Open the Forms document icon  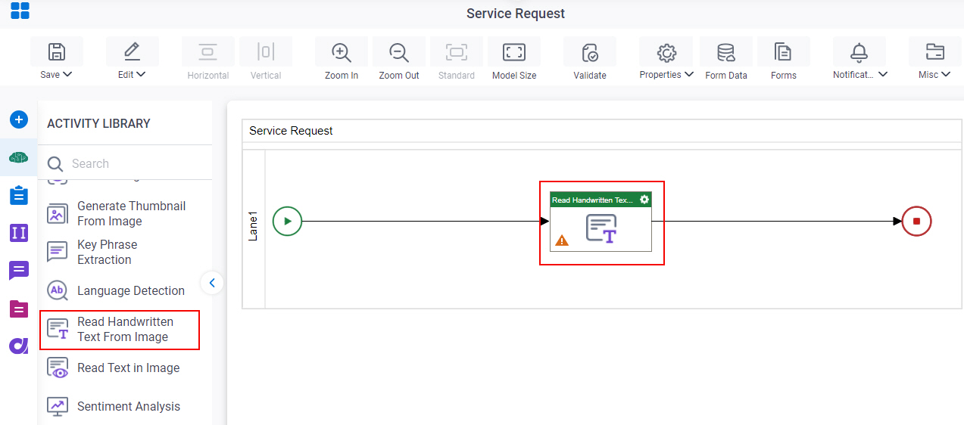pyautogui.click(x=783, y=52)
